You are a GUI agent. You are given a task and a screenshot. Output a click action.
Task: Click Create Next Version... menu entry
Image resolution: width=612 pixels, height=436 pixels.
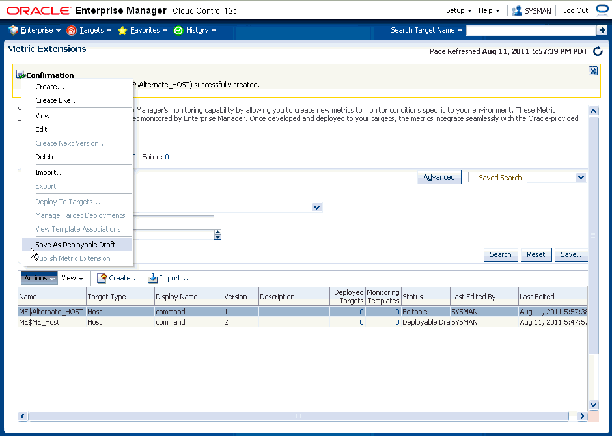point(77,143)
